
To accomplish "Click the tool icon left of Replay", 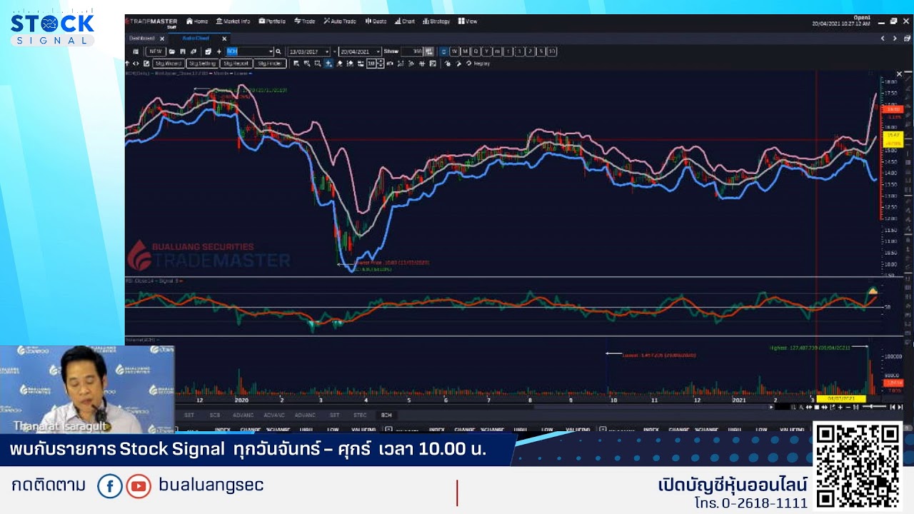I will coord(458,64).
